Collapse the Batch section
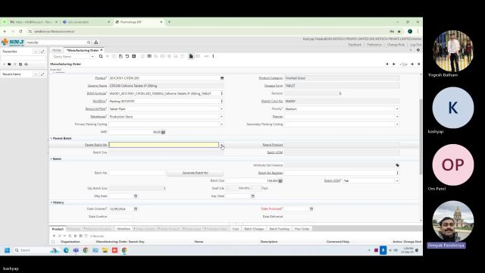The image size is (485, 273). tap(52, 158)
